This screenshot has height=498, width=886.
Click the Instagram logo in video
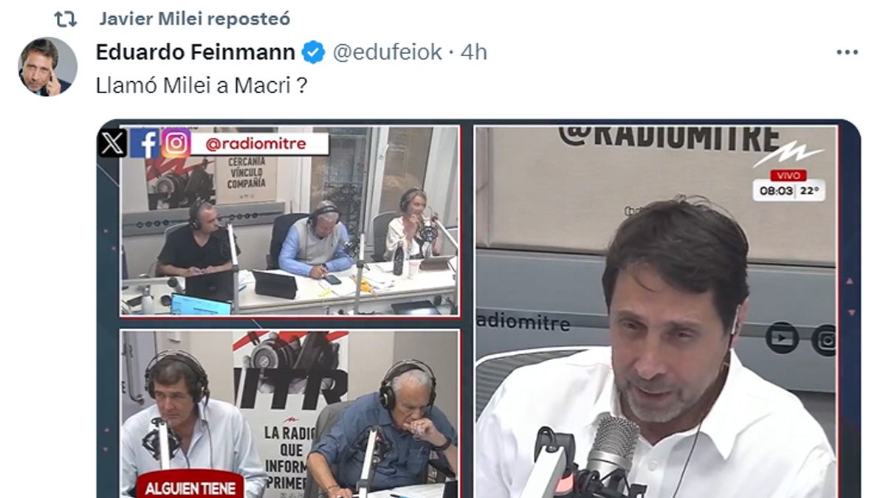(176, 143)
